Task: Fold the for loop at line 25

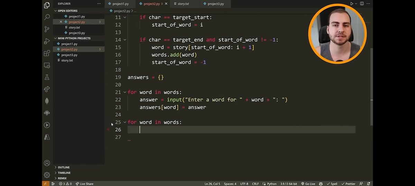Action: click(125, 122)
